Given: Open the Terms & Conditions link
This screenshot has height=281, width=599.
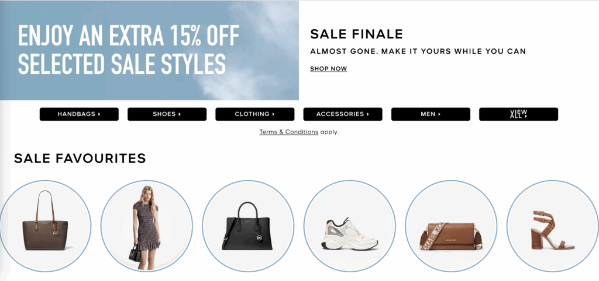Looking at the screenshot, I should pyautogui.click(x=288, y=132).
